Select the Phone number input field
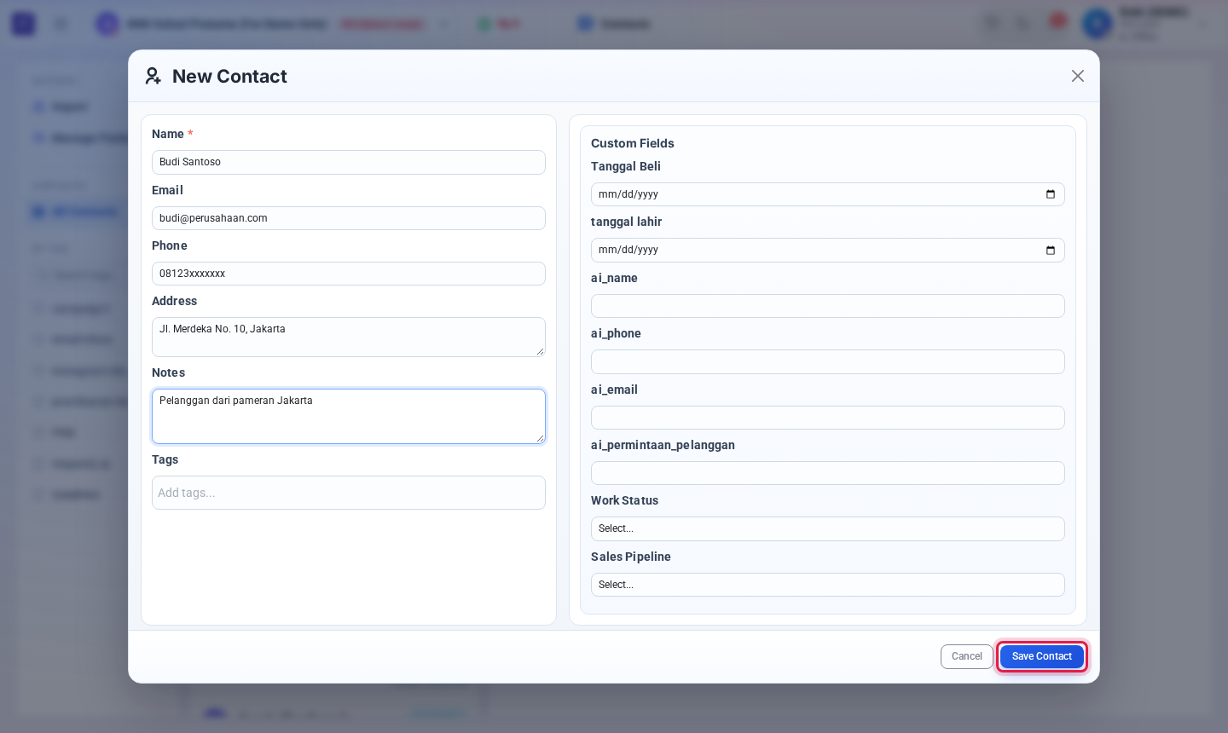The height and width of the screenshot is (733, 1228). (x=349, y=274)
